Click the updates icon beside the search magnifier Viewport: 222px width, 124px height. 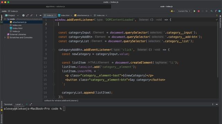coord(216,11)
